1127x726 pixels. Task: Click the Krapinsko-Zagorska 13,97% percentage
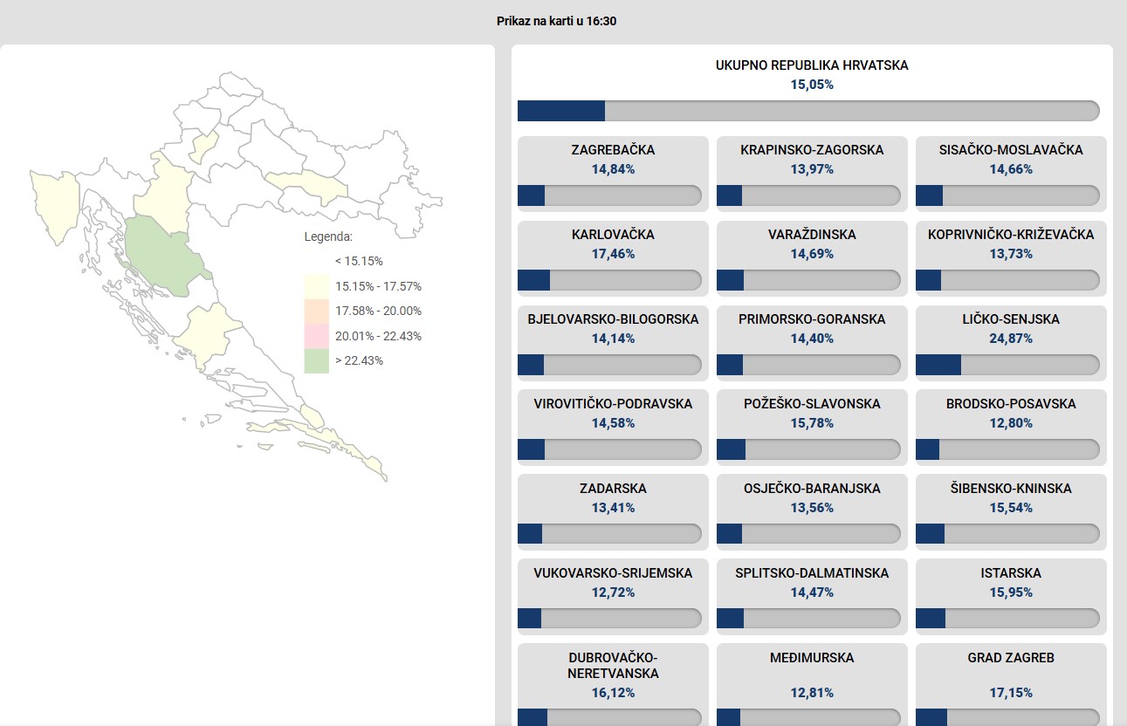(x=812, y=169)
